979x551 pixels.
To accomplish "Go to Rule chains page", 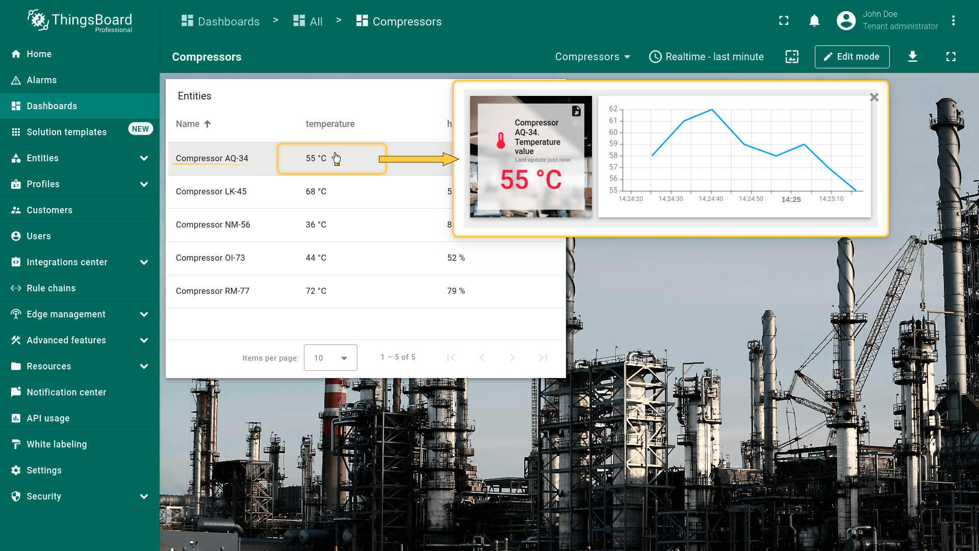I will coord(51,288).
